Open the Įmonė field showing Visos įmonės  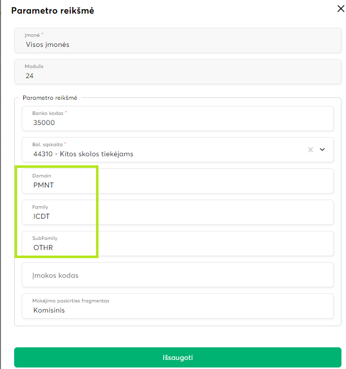177,40
